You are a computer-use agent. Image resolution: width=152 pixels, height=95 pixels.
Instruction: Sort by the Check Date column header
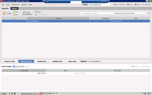[x=24, y=71]
